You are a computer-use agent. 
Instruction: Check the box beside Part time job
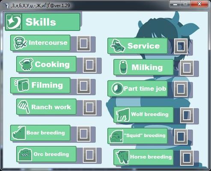pos(181,89)
